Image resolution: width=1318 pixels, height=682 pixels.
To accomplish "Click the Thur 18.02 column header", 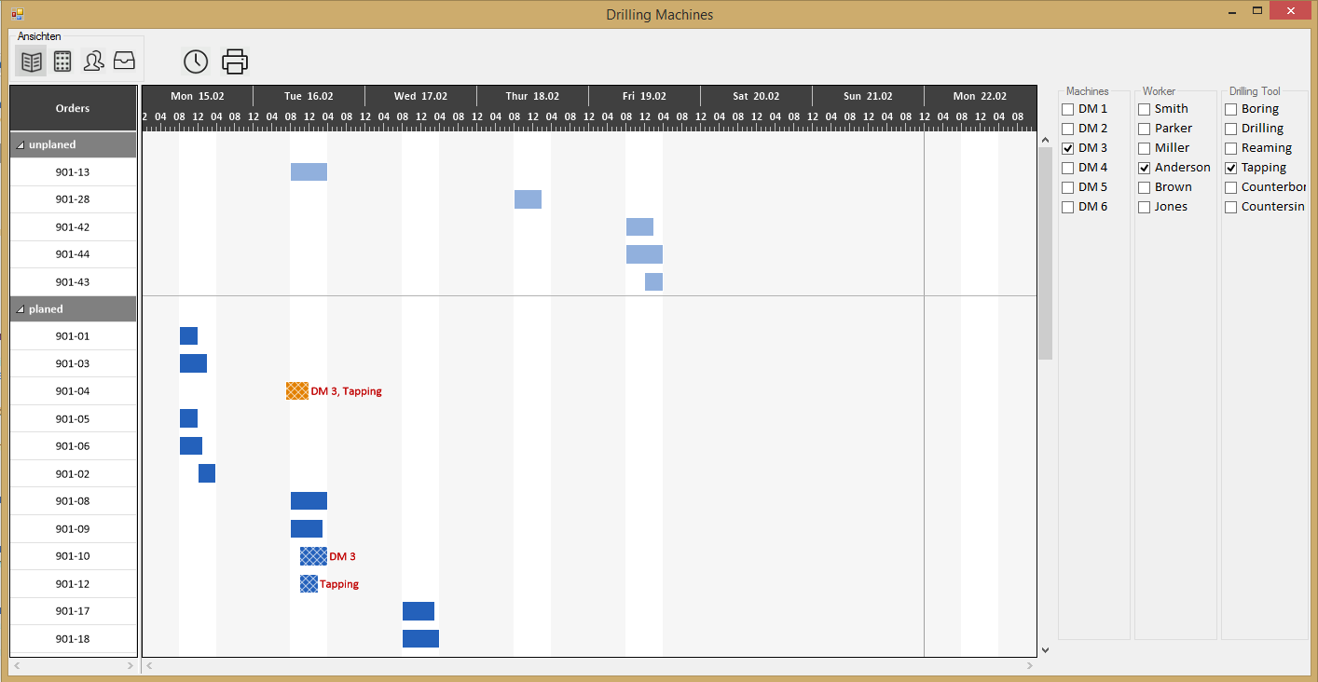I will pyautogui.click(x=532, y=95).
